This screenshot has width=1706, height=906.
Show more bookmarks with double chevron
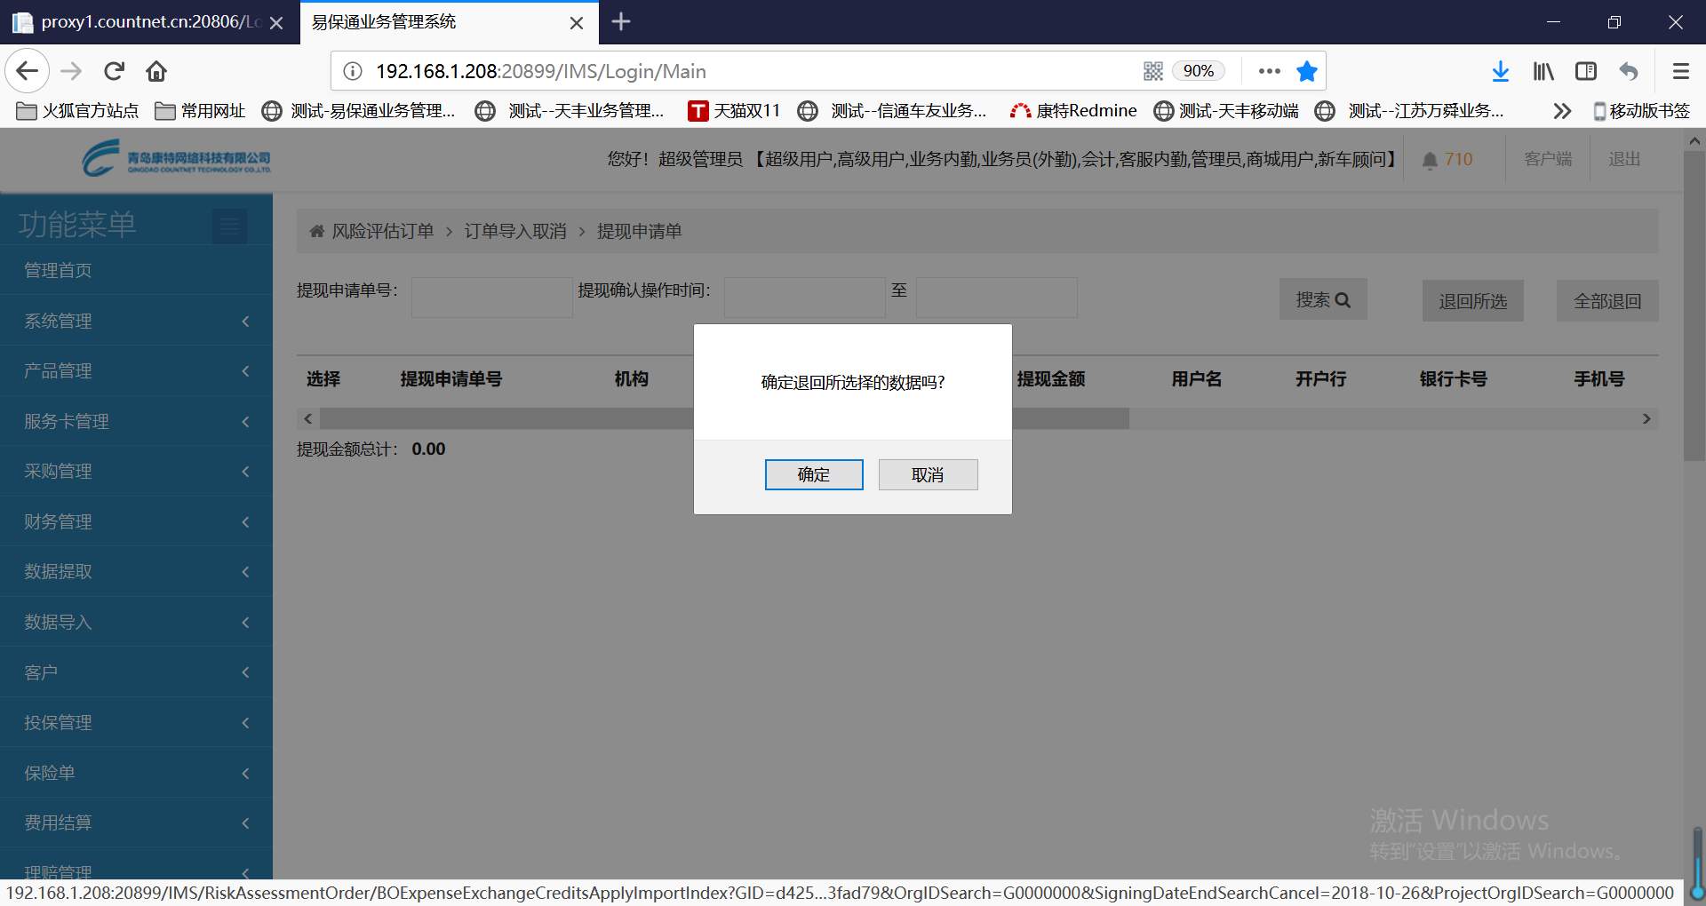tap(1562, 111)
